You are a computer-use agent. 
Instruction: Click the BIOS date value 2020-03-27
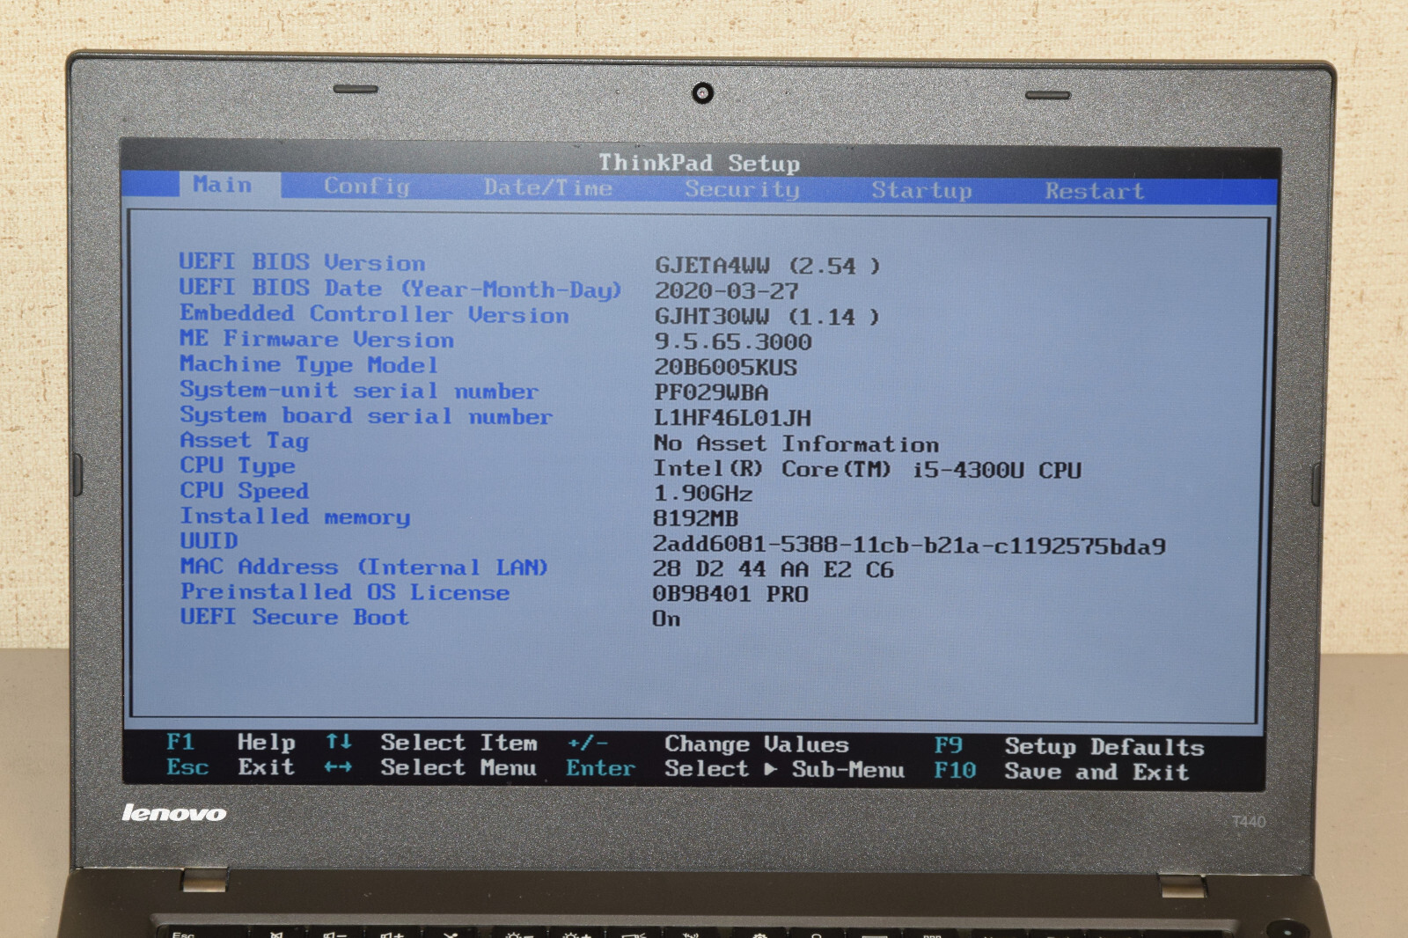pos(726,291)
